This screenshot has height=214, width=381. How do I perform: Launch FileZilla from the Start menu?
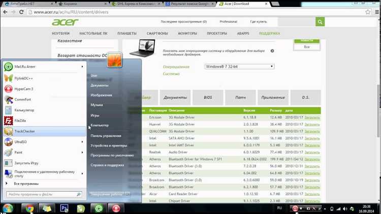pos(22,120)
